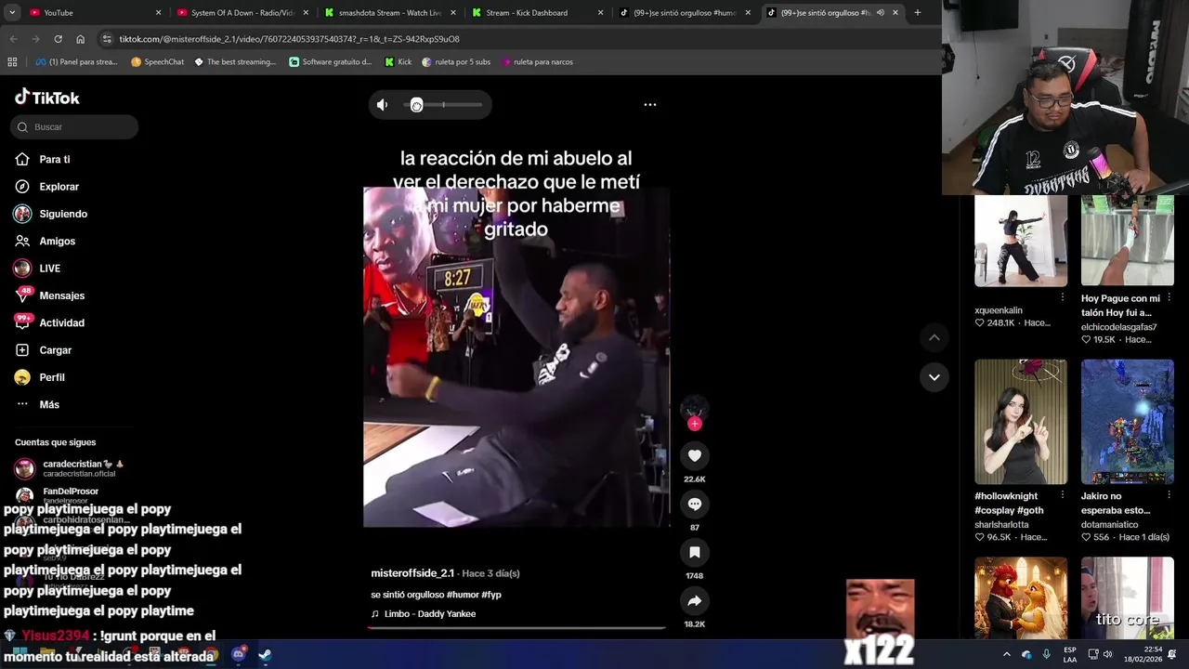Reload the current page

click(x=58, y=39)
